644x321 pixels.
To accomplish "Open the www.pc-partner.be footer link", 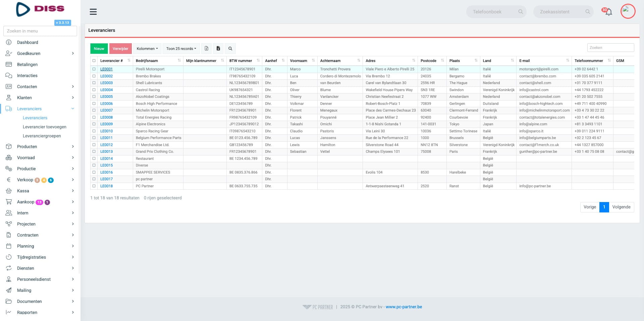I will pyautogui.click(x=404, y=307).
